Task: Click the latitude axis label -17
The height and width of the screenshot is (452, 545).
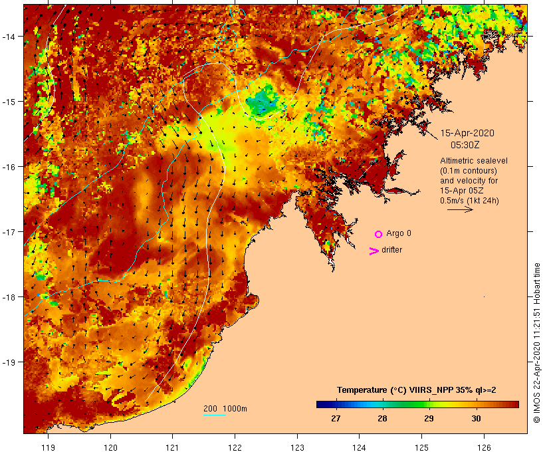Action: click(8, 231)
